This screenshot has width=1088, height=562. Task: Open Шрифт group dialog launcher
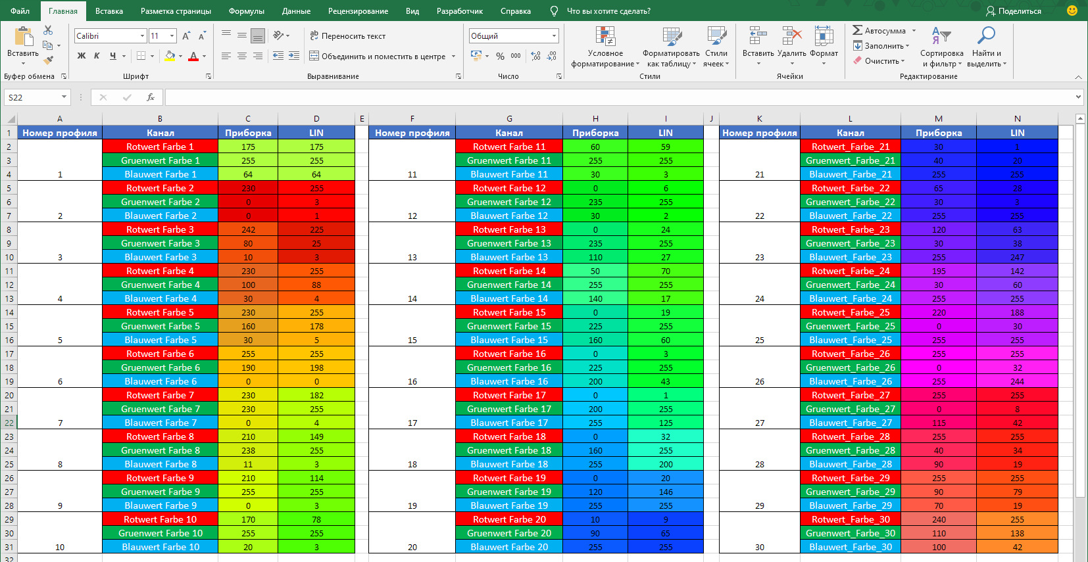(209, 76)
